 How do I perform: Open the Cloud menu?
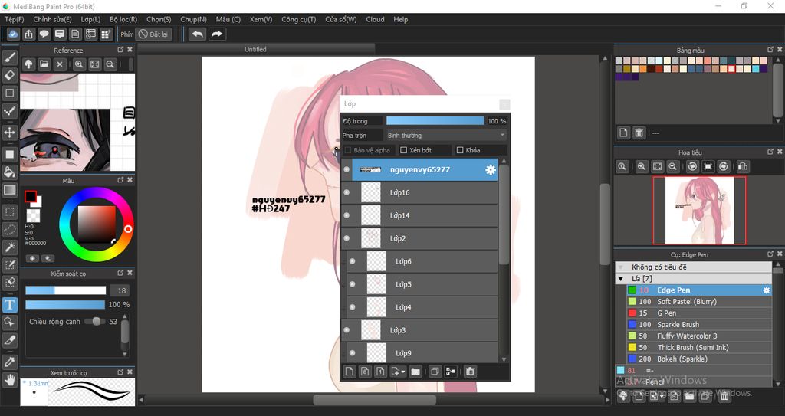pos(375,19)
